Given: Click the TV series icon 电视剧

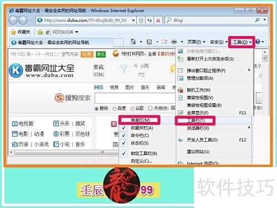Looking at the screenshot, I should coord(14,123).
